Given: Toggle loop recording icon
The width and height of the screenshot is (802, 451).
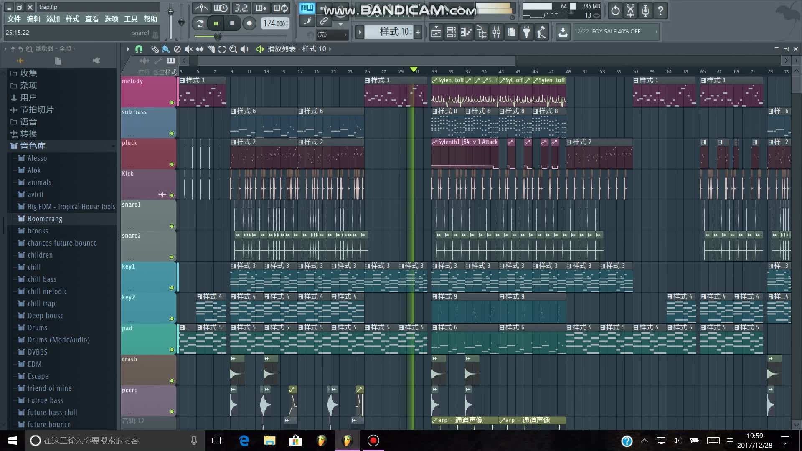Looking at the screenshot, I should [x=281, y=8].
